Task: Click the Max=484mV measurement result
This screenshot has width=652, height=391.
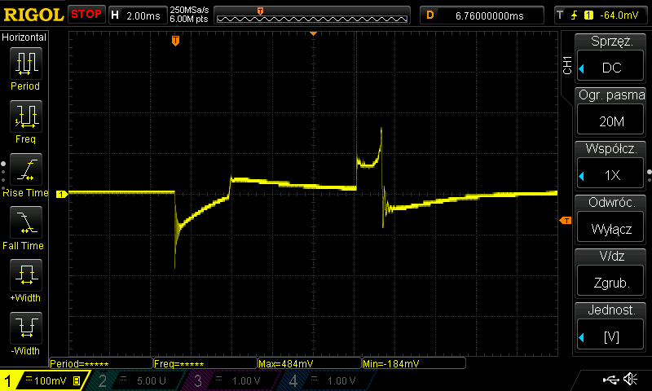Action: click(310, 363)
